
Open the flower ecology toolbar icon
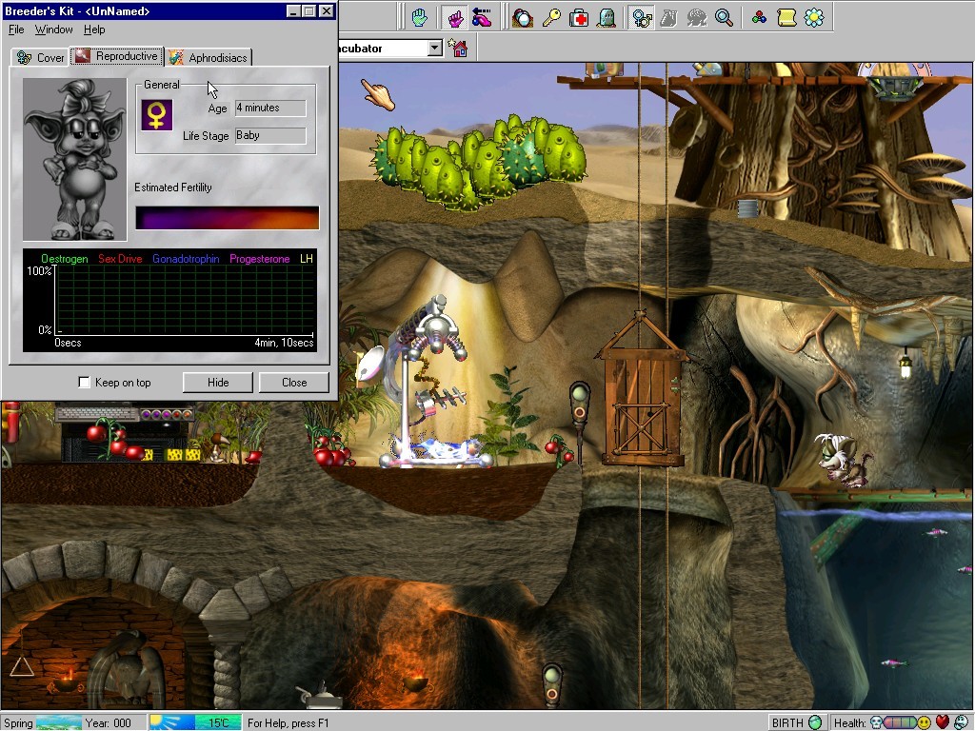point(814,17)
